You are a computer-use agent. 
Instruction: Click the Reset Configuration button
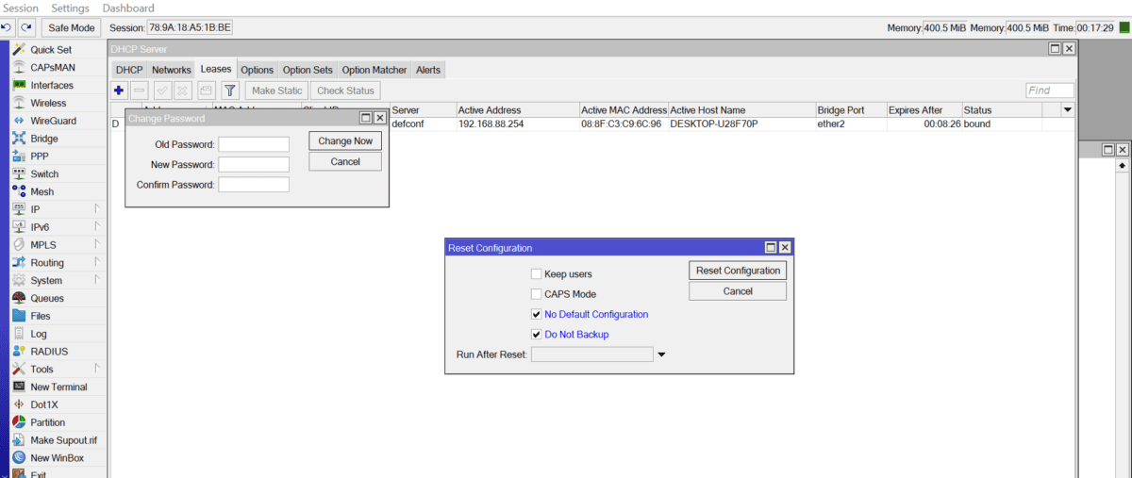pos(738,271)
